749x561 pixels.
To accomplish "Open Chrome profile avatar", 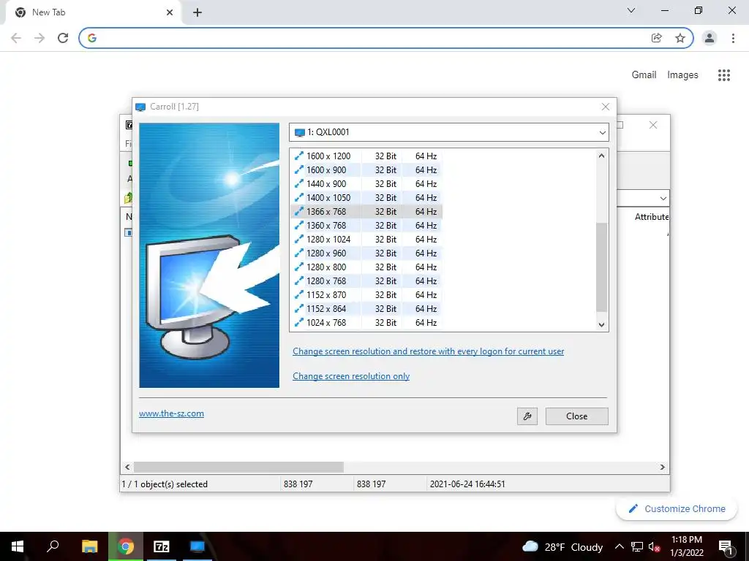I will pos(710,38).
